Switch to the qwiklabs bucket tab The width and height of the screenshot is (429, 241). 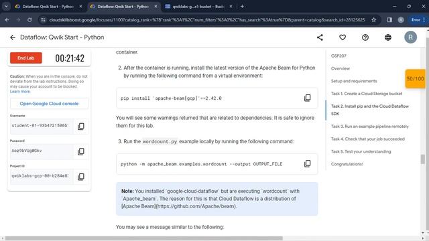[x=198, y=6]
